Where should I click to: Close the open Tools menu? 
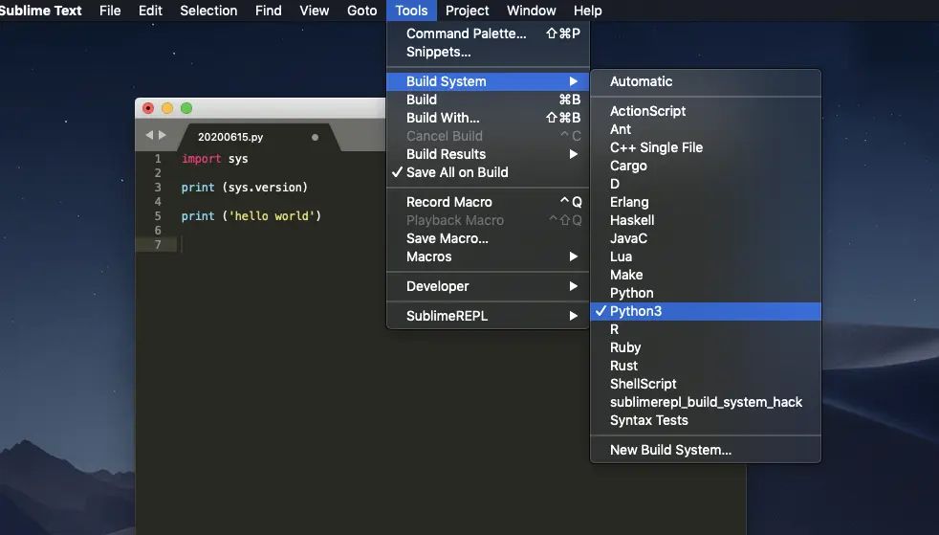[x=411, y=11]
